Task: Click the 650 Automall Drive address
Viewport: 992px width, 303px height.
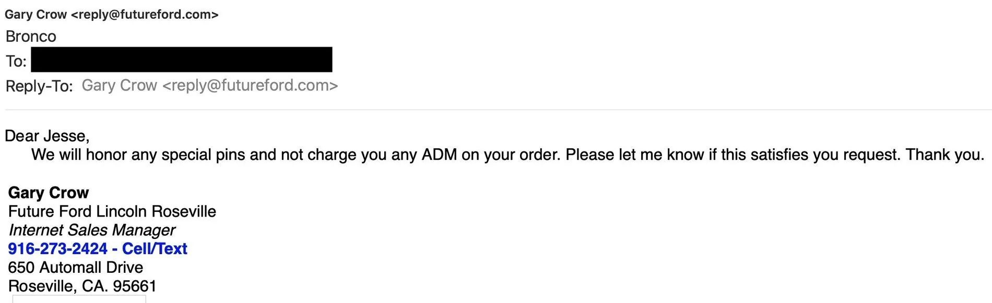Action: pyautogui.click(x=76, y=268)
